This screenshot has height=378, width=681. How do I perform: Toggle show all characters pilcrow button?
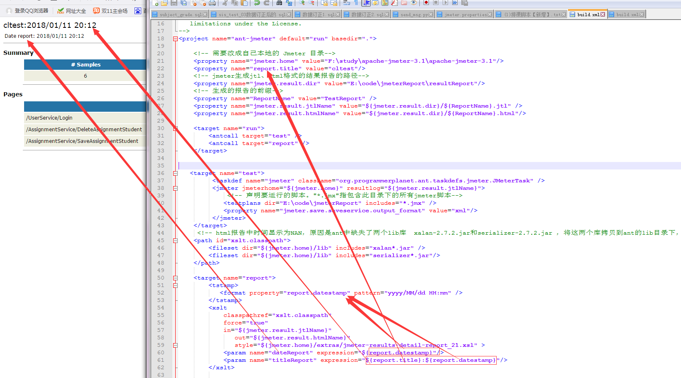[356, 2]
